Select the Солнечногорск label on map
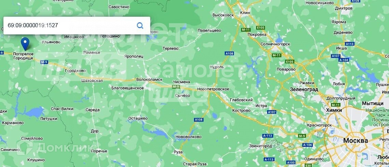389x167 pixels. 275,44
